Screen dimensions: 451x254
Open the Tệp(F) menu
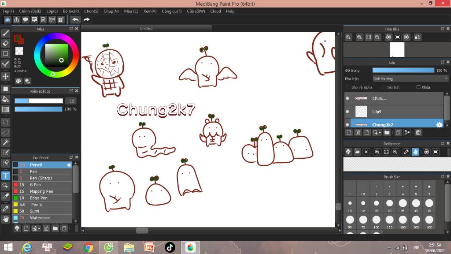click(x=8, y=11)
